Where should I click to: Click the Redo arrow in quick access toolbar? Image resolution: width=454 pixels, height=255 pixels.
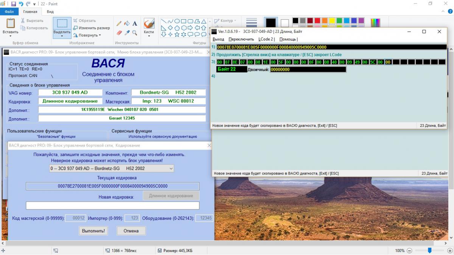click(28, 4)
